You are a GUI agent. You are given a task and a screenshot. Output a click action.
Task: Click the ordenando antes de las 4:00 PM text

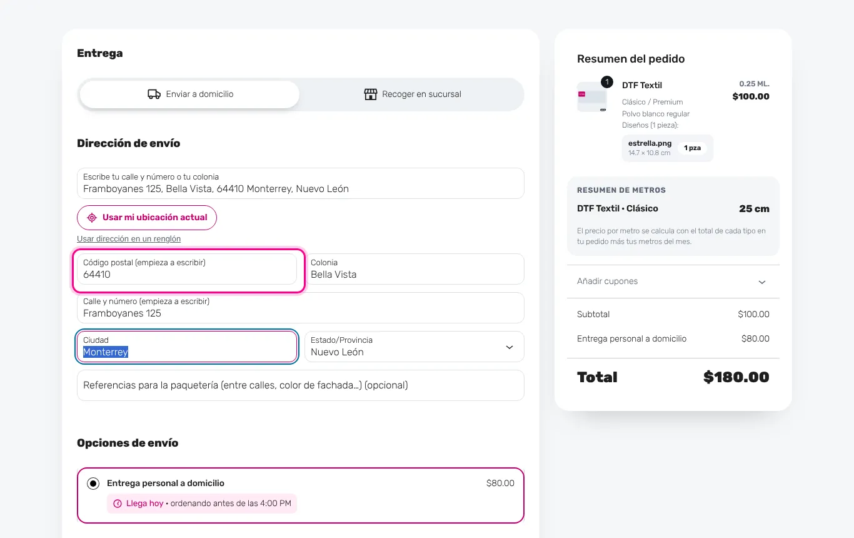coord(231,504)
